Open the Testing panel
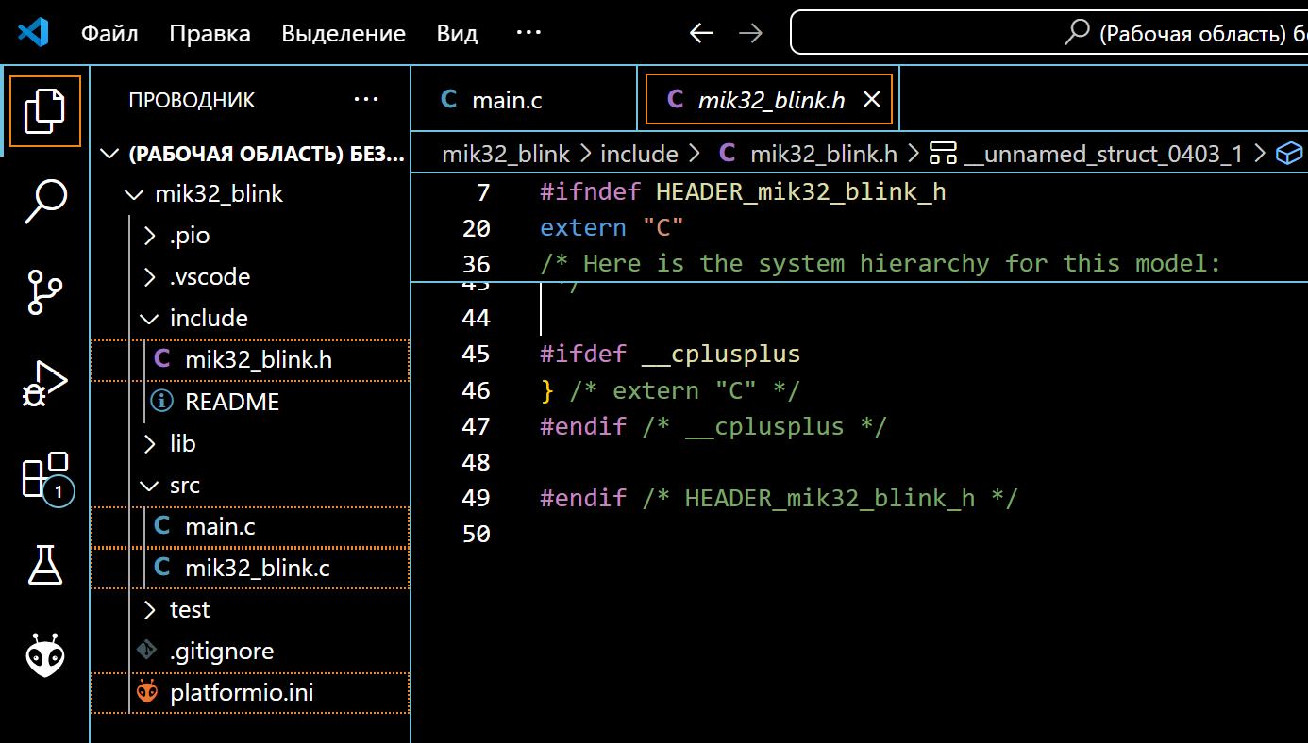This screenshot has height=743, width=1308. click(43, 564)
